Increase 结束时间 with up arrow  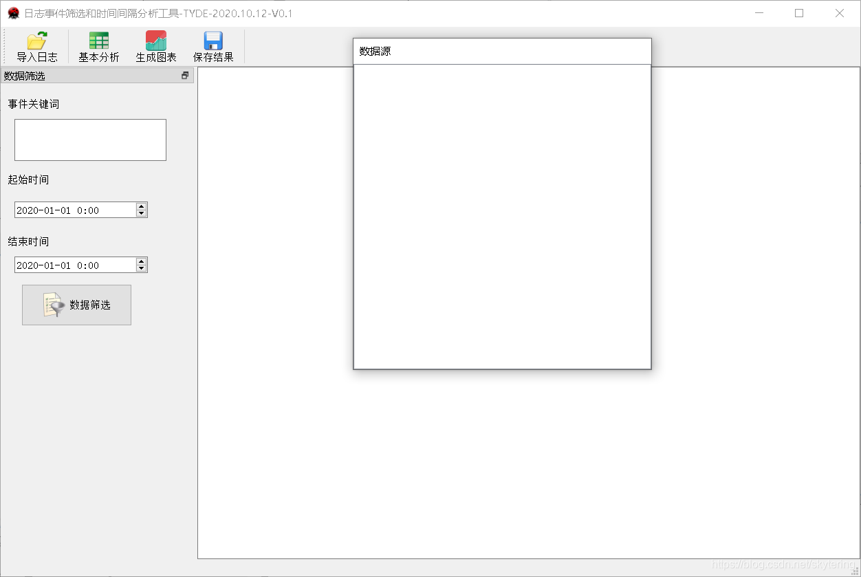[x=141, y=261]
